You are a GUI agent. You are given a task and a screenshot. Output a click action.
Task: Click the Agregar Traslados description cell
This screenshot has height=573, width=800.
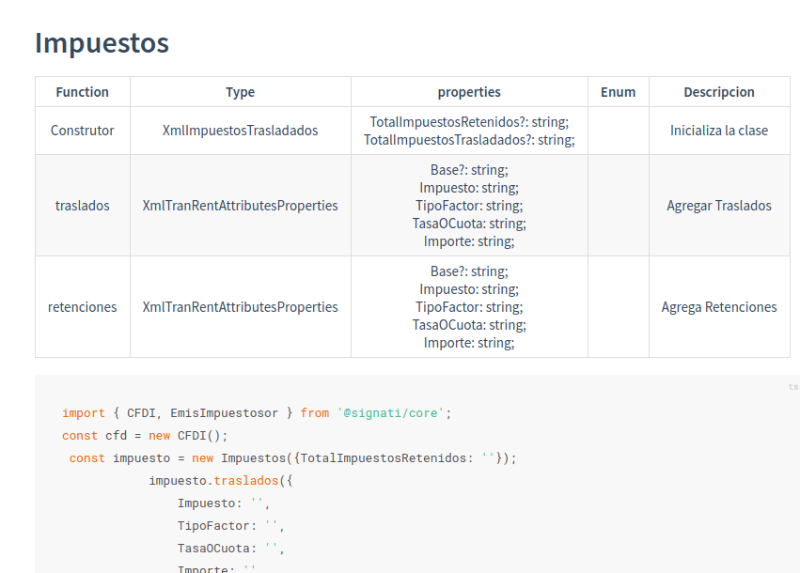[x=719, y=206]
